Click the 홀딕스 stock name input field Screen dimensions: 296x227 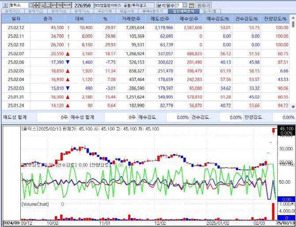click(x=19, y=5)
